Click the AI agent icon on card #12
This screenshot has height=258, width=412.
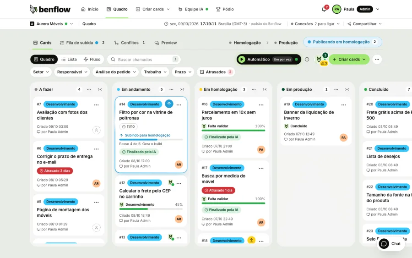[x=171, y=182]
